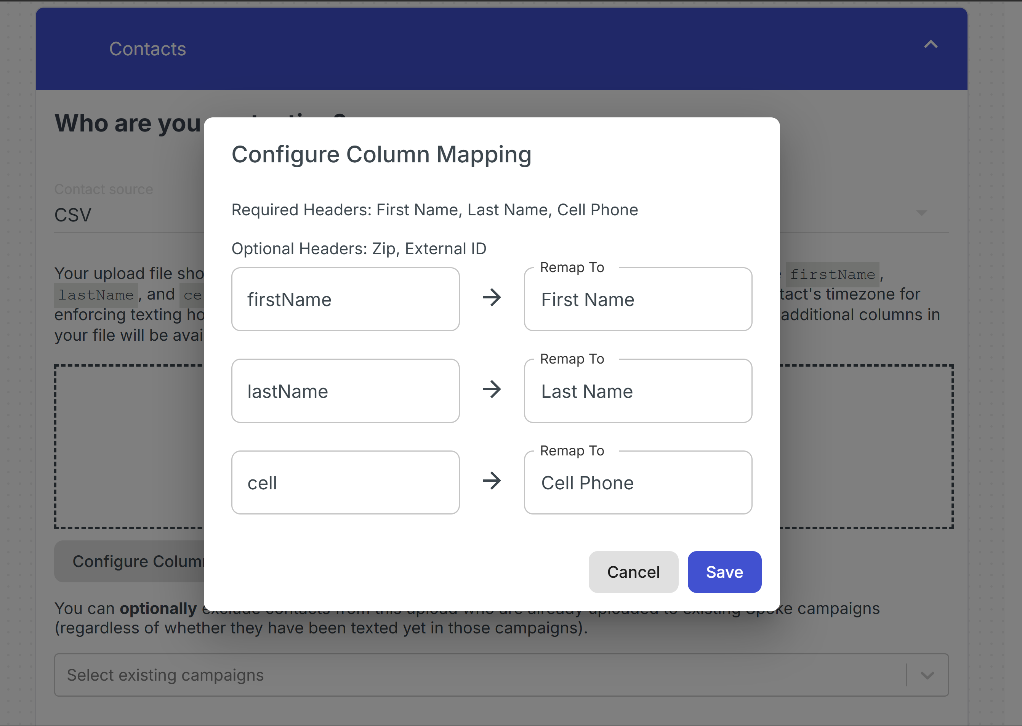Open the Remap To 'Cell Phone' selector
This screenshot has height=726, width=1022.
(x=638, y=483)
